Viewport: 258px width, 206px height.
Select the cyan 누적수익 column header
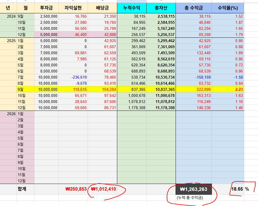pyautogui.click(x=131, y=8)
